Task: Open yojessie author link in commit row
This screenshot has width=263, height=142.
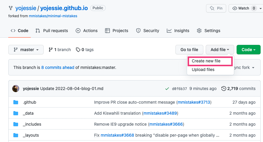Action: [31, 89]
